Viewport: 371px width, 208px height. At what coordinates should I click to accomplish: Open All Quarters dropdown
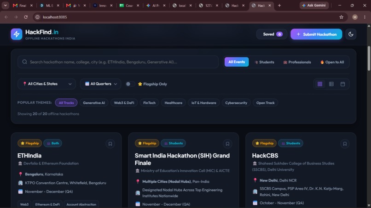pyautogui.click(x=100, y=84)
